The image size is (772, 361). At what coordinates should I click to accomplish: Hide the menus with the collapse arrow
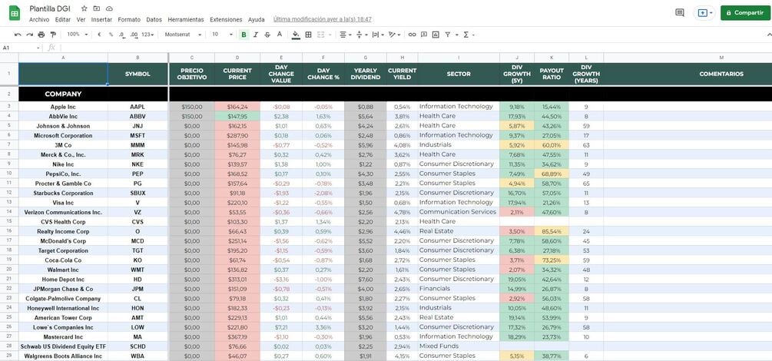(769, 35)
